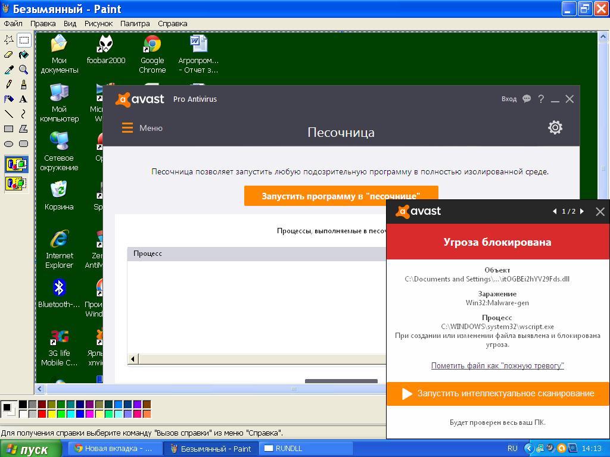Switch to Новая вкладка Chrome taskbar button

pos(115,449)
